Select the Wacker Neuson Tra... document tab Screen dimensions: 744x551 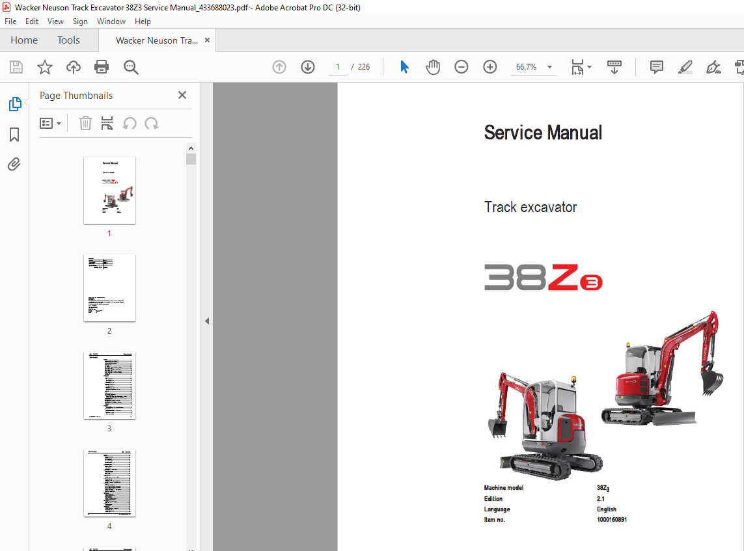tap(157, 40)
